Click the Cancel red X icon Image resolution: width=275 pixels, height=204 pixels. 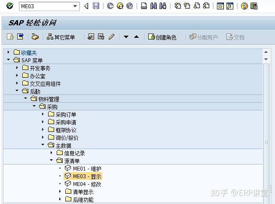pos(130,6)
